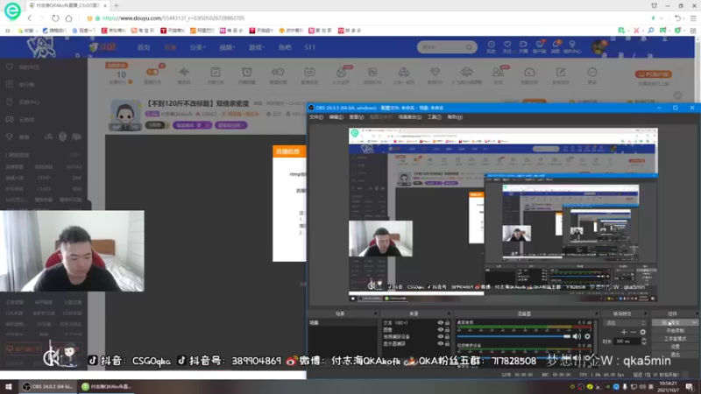Open the followed channels heart icon in header
This screenshot has width=701, height=394.
click(x=507, y=45)
